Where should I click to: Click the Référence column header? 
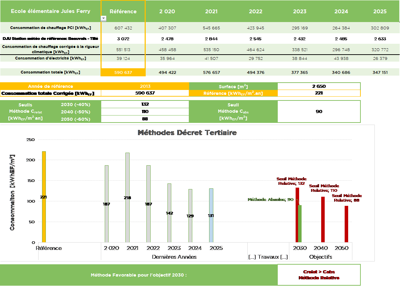click(x=123, y=11)
